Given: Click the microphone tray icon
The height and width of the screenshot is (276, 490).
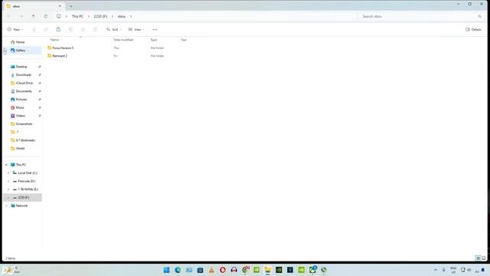Looking at the screenshot, I should pyautogui.click(x=444, y=270).
